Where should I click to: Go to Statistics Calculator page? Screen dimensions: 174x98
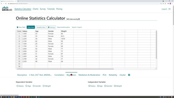(23, 9)
